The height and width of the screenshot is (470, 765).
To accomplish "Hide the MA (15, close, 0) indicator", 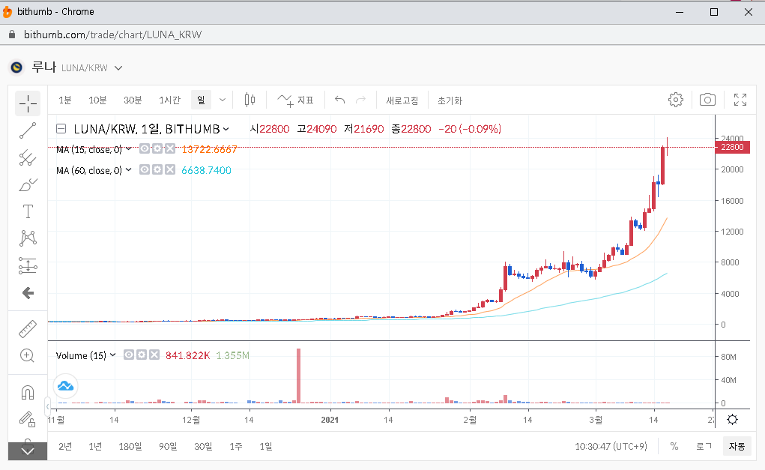I will tap(145, 149).
